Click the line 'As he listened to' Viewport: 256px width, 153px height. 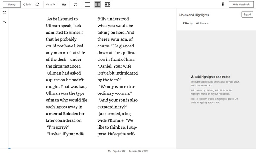63,19
